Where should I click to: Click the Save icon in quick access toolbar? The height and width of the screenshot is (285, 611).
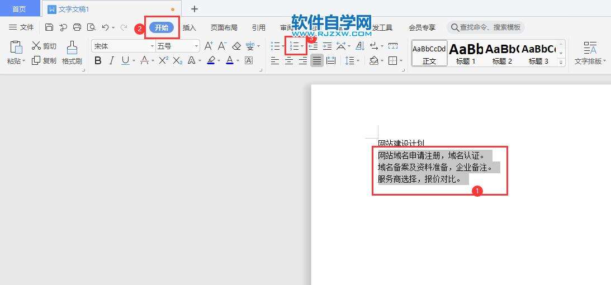click(49, 27)
